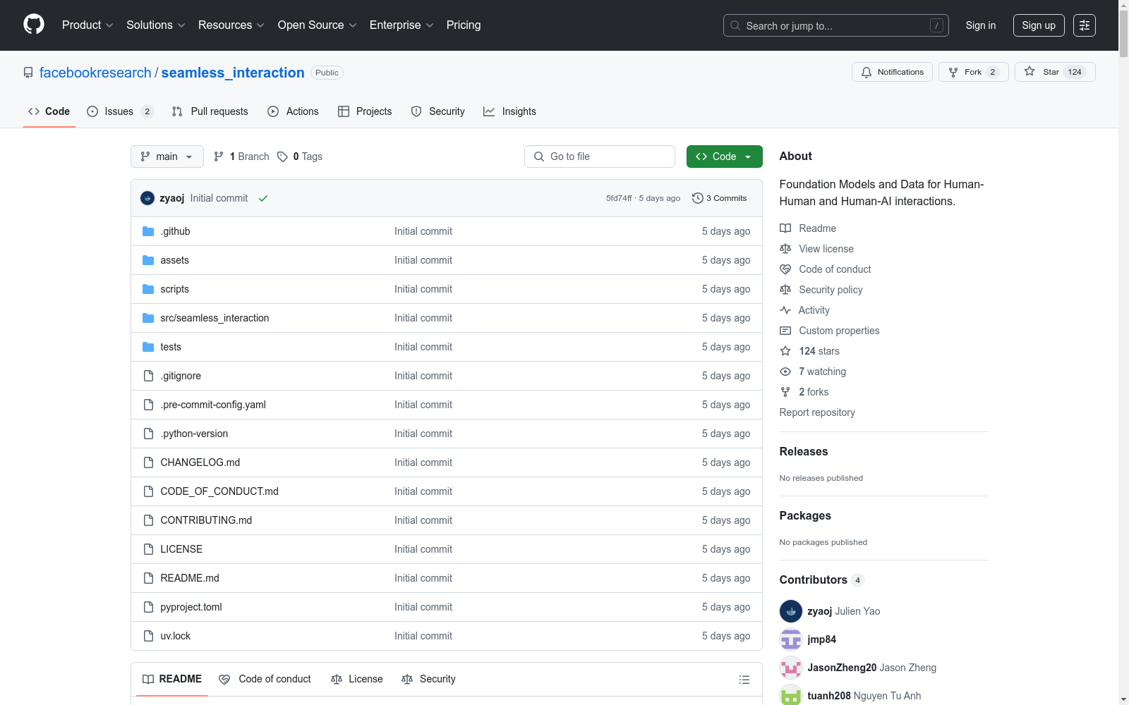Image resolution: width=1129 pixels, height=705 pixels.
Task: Open the pyproject.toml file
Action: pos(191,607)
